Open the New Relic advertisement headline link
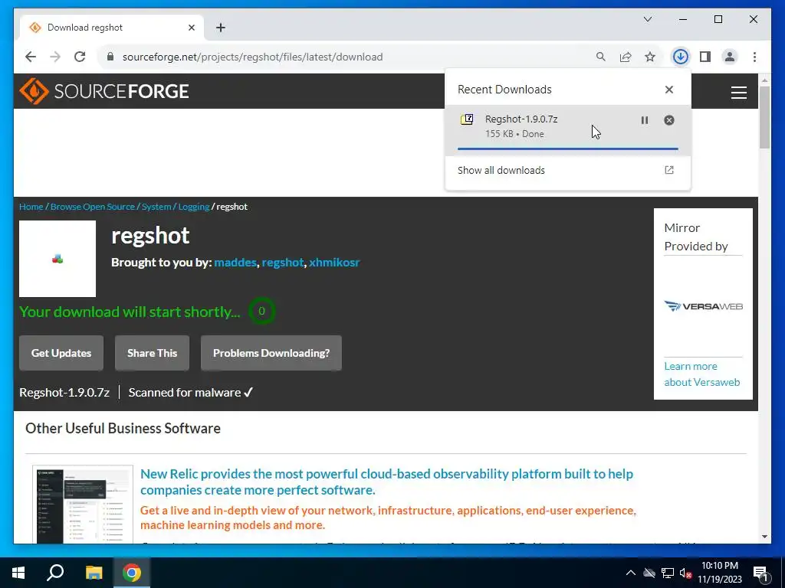The width and height of the screenshot is (785, 588). pyautogui.click(x=386, y=482)
